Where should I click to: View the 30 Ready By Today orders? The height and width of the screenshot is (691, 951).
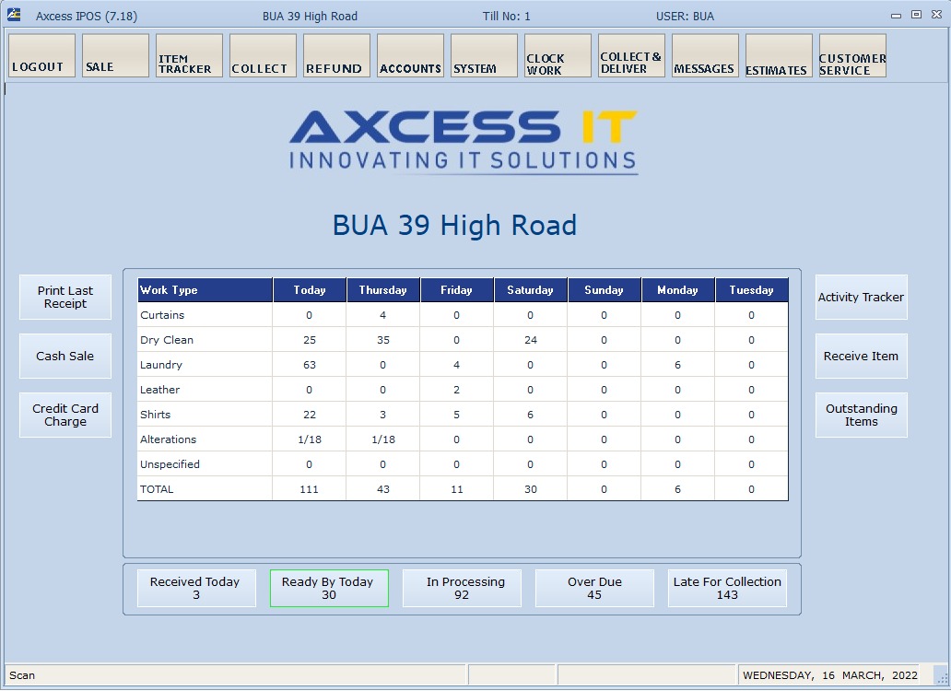[x=329, y=588]
